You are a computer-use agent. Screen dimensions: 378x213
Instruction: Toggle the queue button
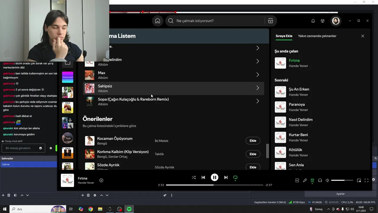pos(312,180)
